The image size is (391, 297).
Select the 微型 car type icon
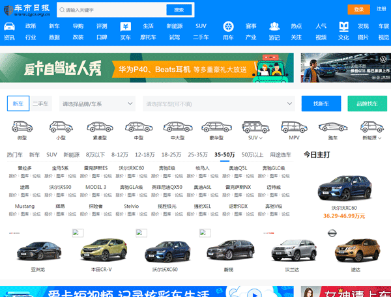22,126
